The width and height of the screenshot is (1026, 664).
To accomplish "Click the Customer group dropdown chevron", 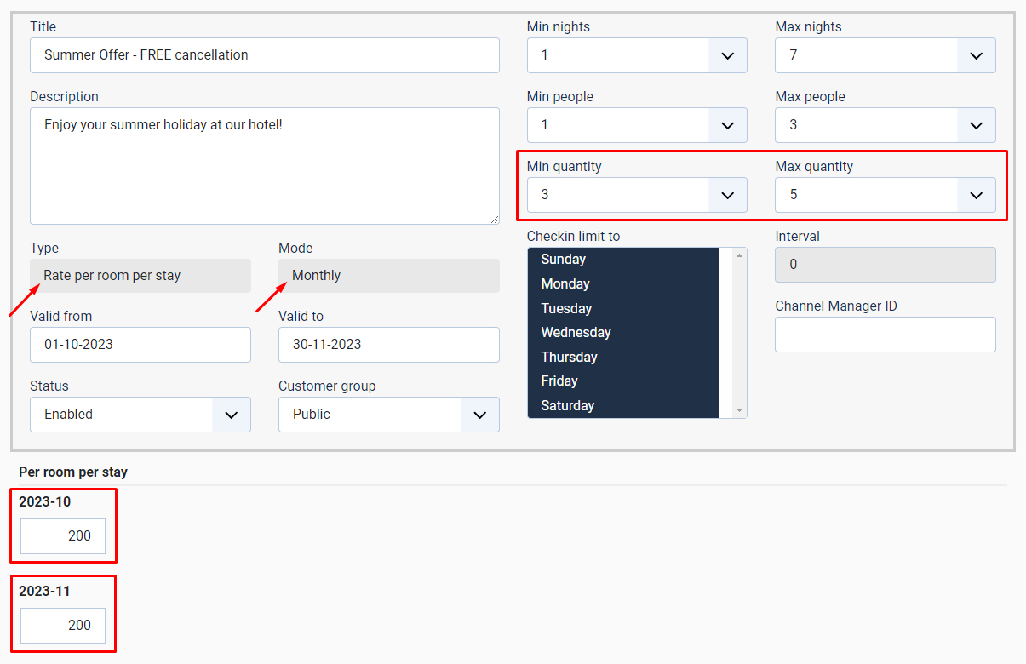I will pos(479,415).
